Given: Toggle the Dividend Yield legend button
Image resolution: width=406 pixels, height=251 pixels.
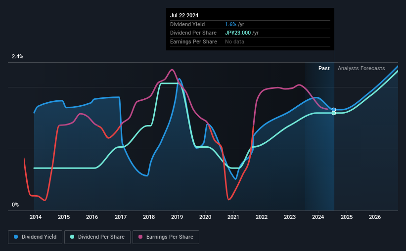Looking at the screenshot, I should coord(35,237).
